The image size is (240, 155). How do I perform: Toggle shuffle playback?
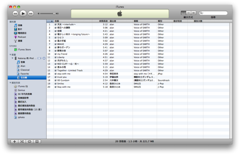coord(22,141)
